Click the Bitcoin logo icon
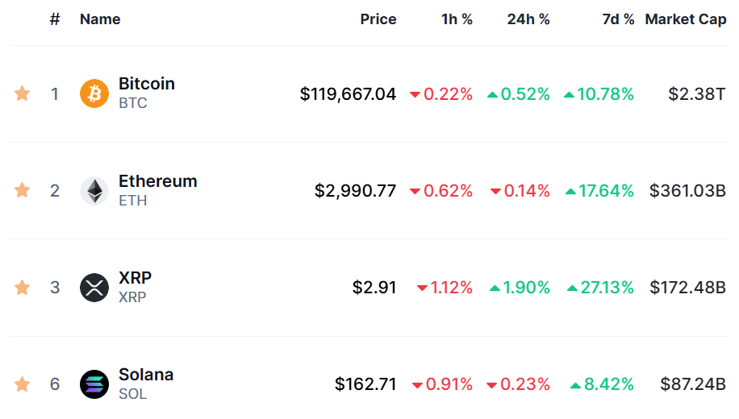739x419 pixels. click(x=94, y=93)
